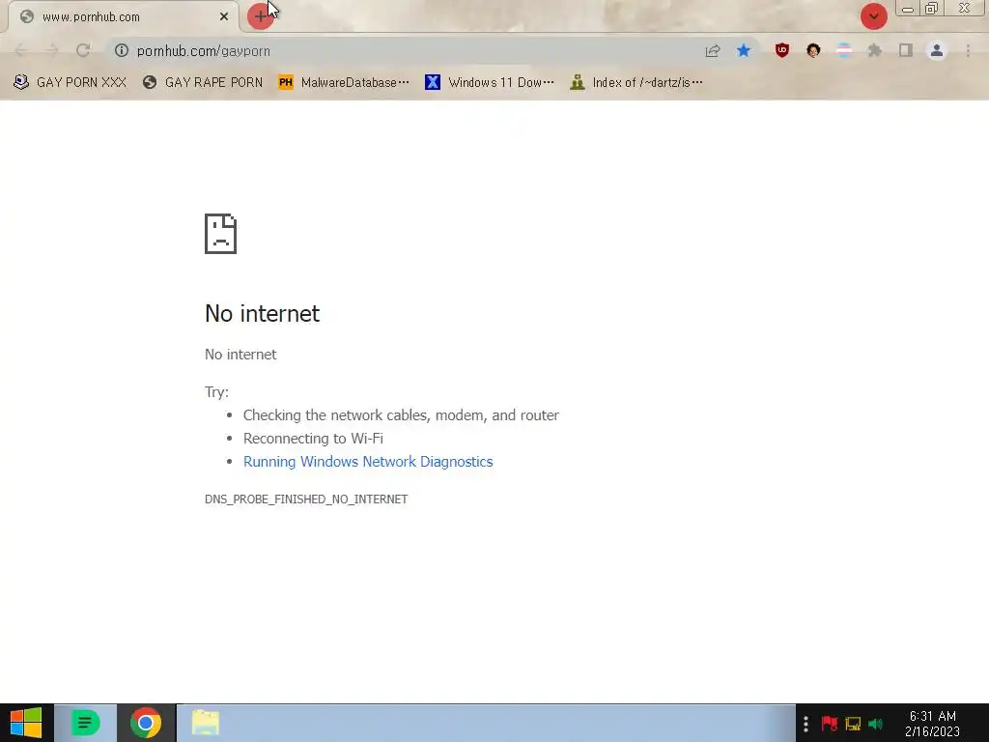Reload the current page

pyautogui.click(x=83, y=50)
